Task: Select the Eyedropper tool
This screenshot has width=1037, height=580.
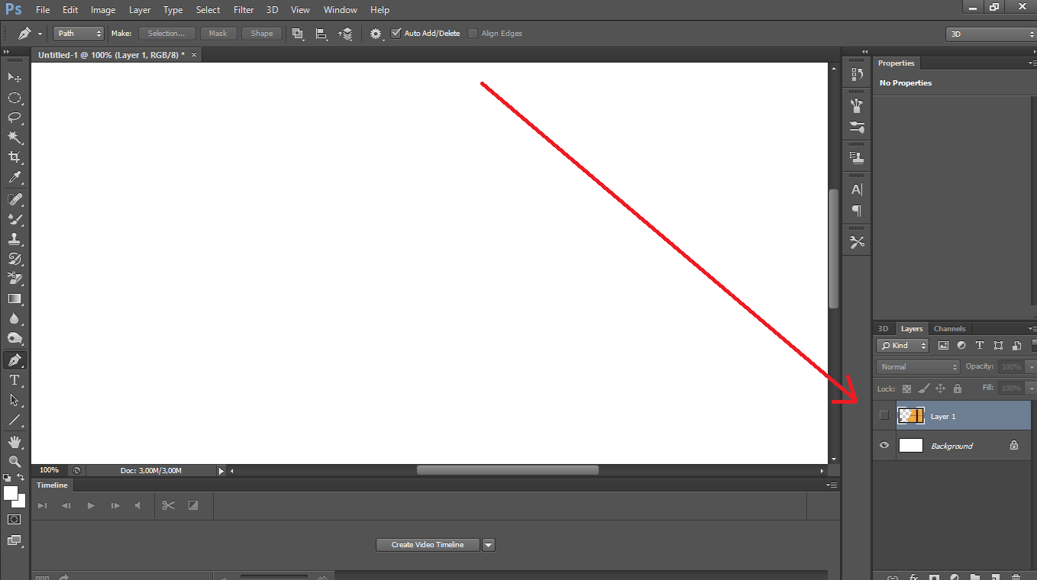Action: [x=15, y=177]
